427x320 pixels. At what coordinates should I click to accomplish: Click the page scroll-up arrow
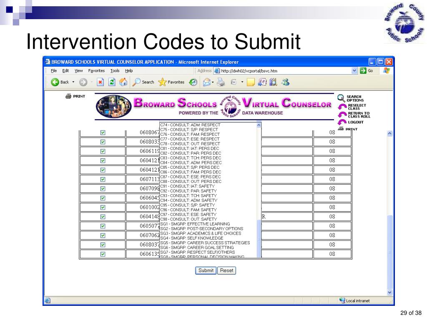coord(390,133)
